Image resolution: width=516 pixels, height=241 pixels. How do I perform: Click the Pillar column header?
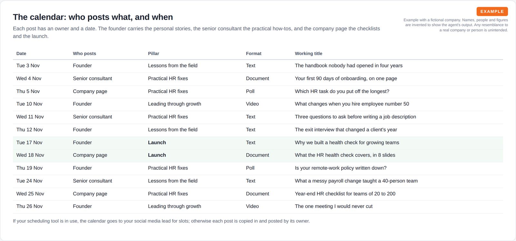click(x=154, y=53)
